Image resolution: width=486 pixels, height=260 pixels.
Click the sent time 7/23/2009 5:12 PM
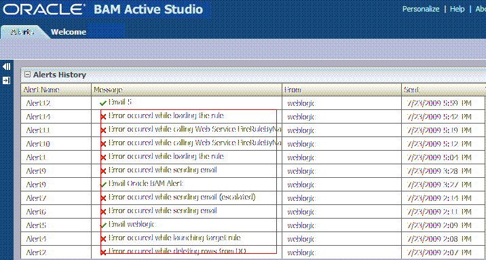[438, 144]
